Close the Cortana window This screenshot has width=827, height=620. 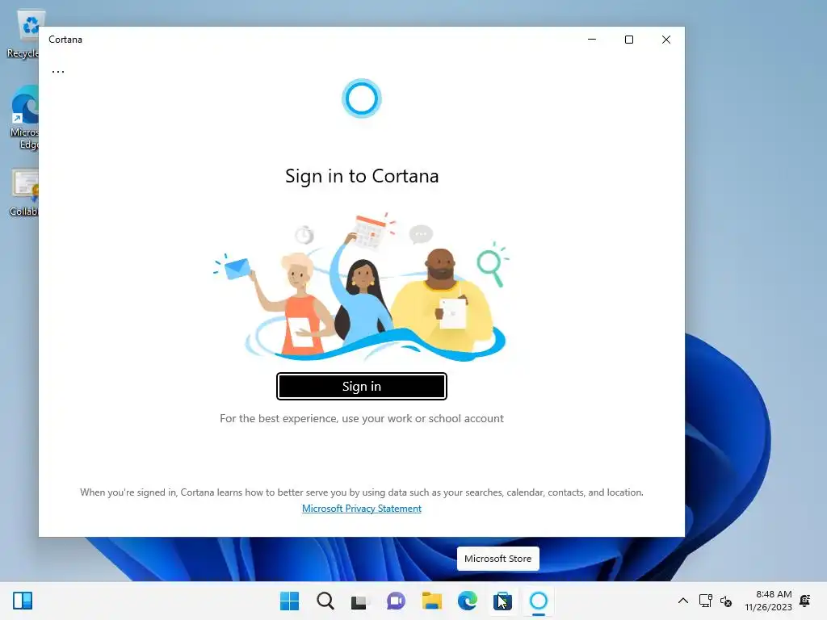tap(666, 40)
